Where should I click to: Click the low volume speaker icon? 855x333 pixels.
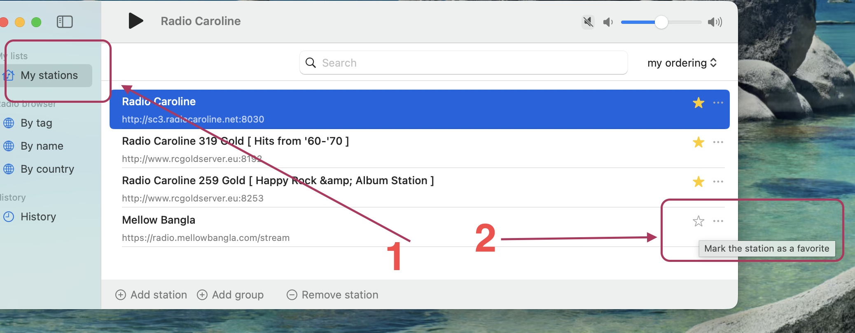coord(608,22)
